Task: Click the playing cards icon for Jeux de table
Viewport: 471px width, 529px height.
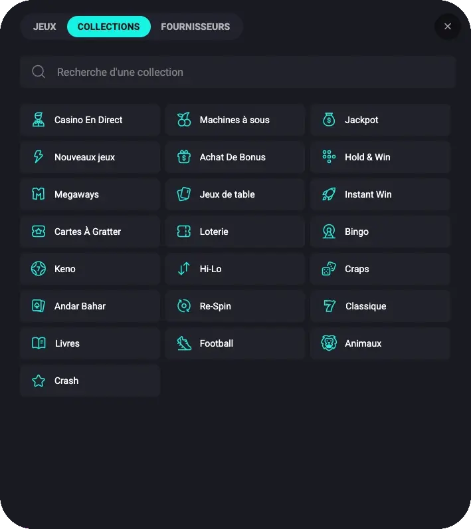Action: click(184, 194)
